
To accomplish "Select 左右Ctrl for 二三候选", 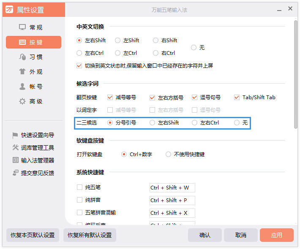I will point(195,122).
